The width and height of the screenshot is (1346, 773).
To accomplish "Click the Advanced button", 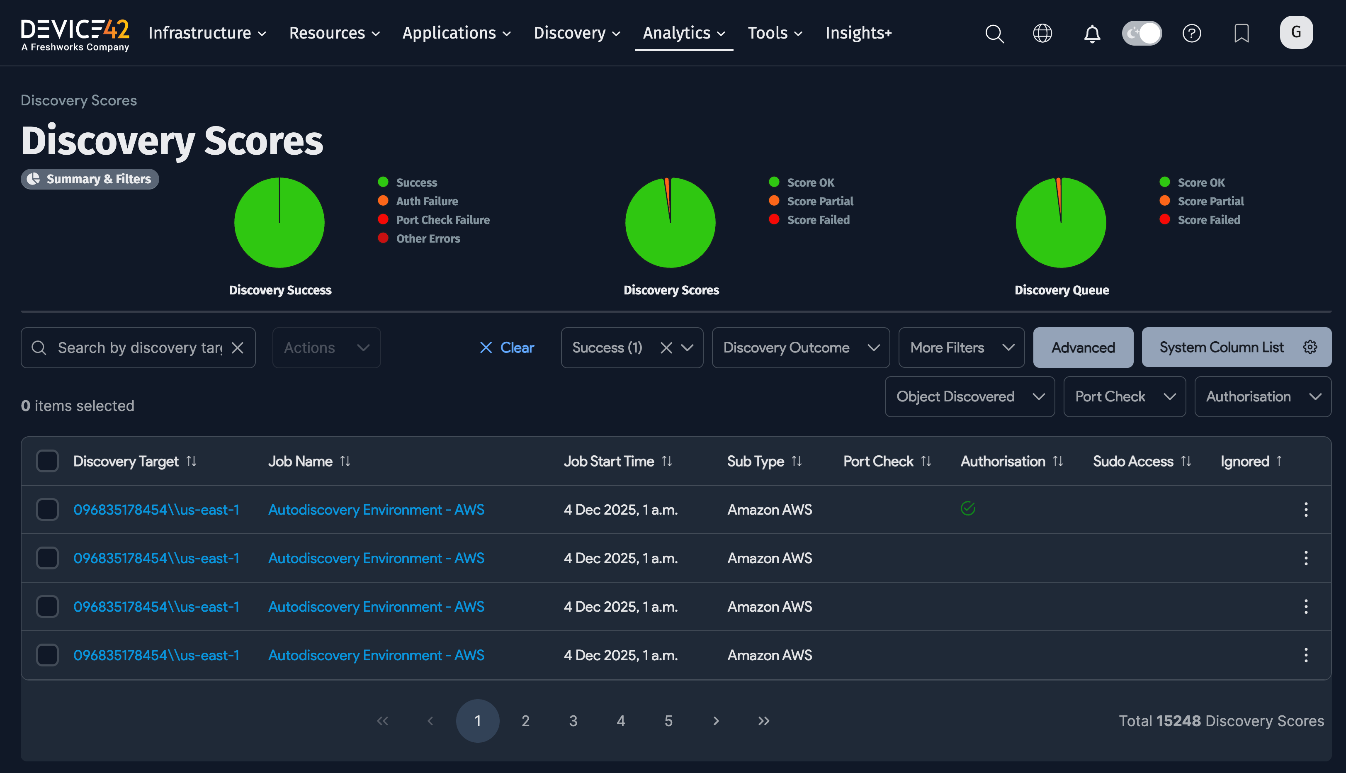I will 1083,348.
